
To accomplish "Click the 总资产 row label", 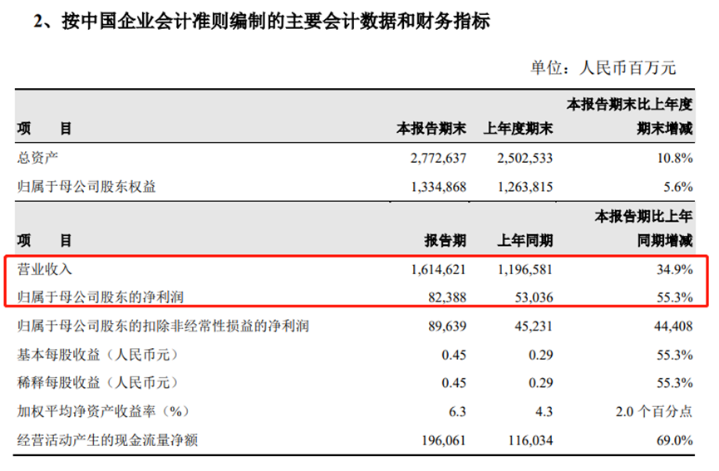I will click(38, 157).
